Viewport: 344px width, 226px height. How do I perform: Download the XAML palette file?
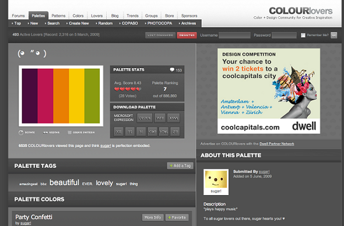pyautogui.click(x=174, y=118)
